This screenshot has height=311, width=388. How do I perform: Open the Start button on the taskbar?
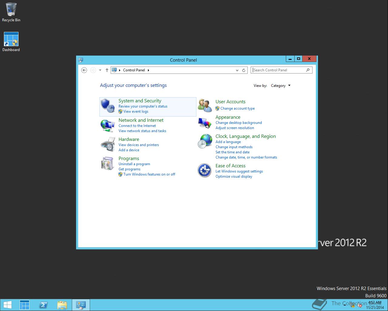click(x=7, y=305)
